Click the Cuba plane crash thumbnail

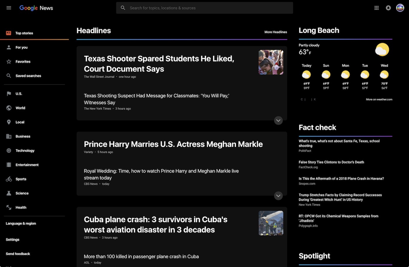pyautogui.click(x=271, y=223)
